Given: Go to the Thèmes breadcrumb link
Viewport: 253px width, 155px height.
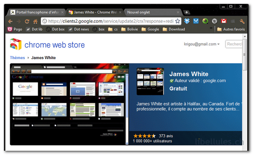Looking at the screenshot, I should tap(17, 58).
